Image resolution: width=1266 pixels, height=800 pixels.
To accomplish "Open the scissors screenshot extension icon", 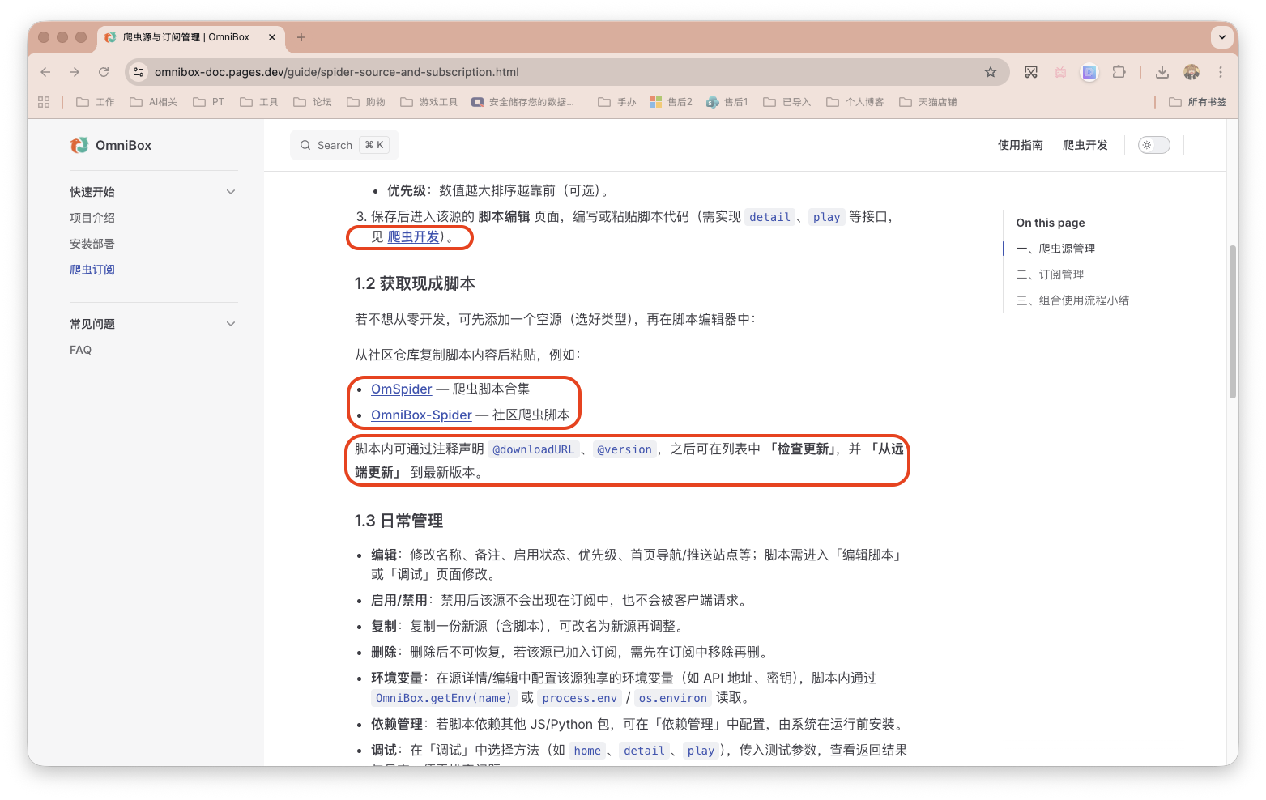I will tap(1030, 72).
